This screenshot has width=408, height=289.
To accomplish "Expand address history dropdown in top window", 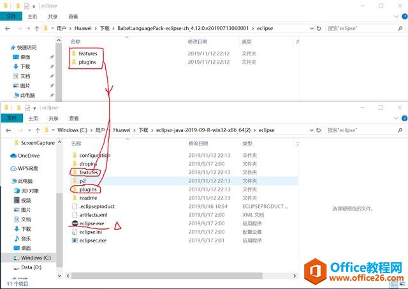I will tap(312, 28).
